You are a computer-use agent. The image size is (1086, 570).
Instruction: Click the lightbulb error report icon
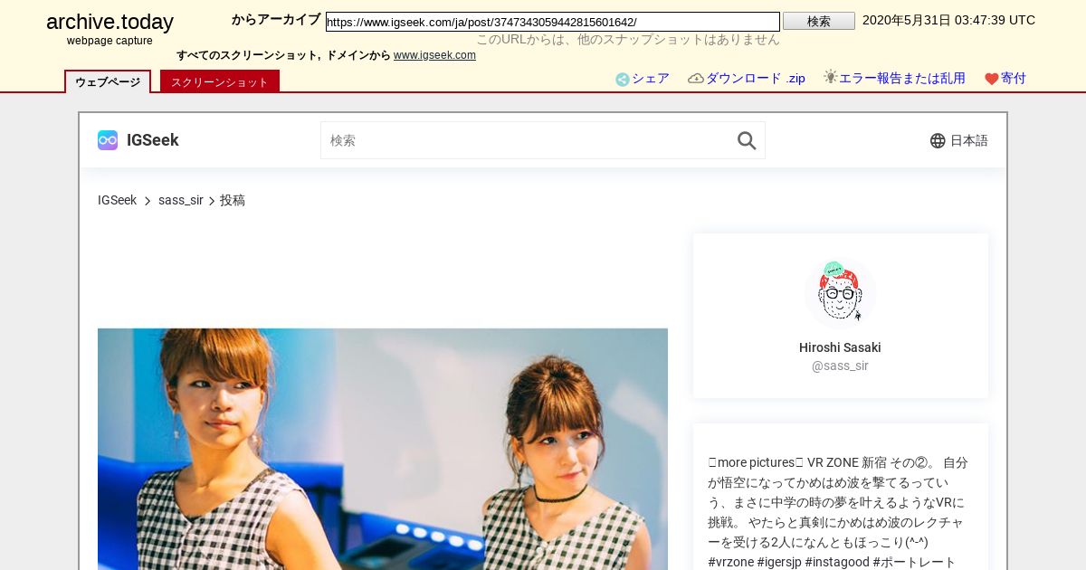pos(830,78)
